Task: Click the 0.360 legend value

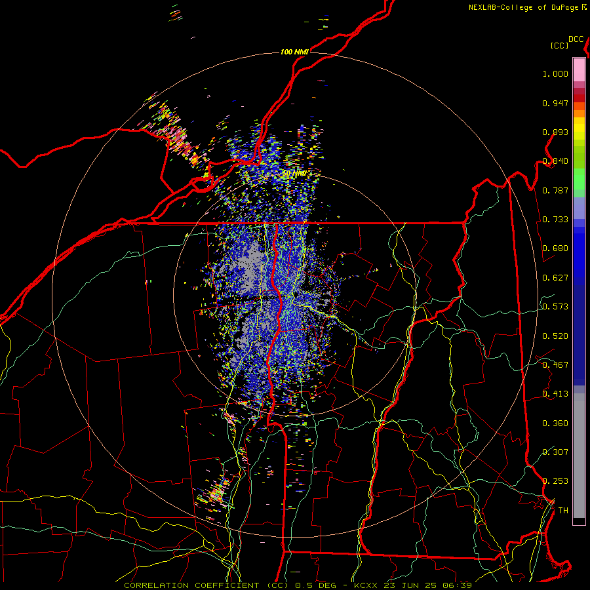Action: tap(555, 423)
